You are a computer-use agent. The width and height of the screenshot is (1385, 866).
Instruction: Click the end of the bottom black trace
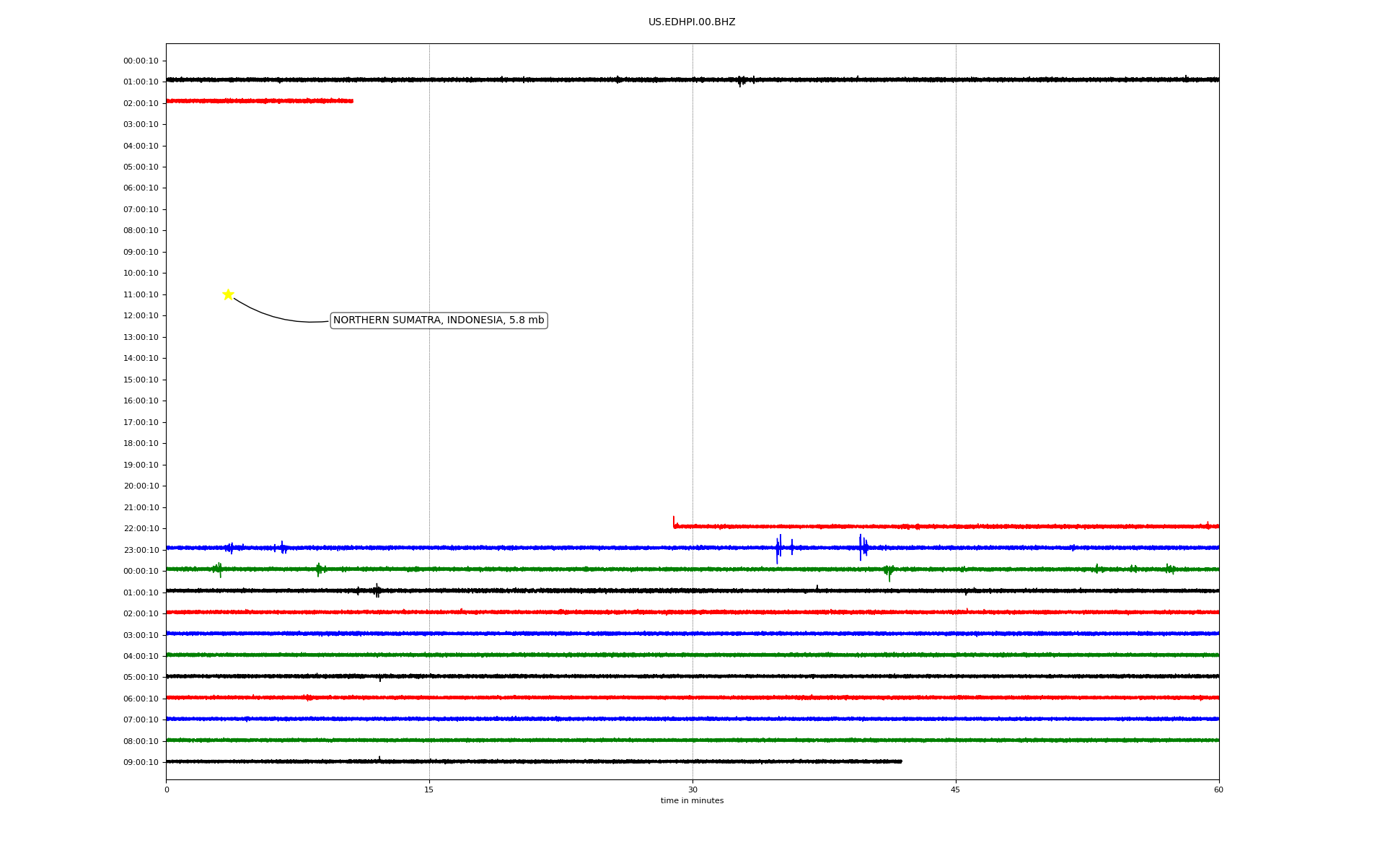(900, 761)
